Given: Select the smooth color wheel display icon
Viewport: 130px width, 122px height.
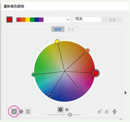Looking at the screenshot, I should 14,111.
